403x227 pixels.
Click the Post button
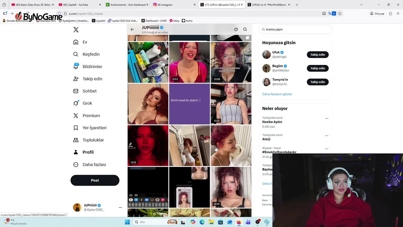point(95,180)
